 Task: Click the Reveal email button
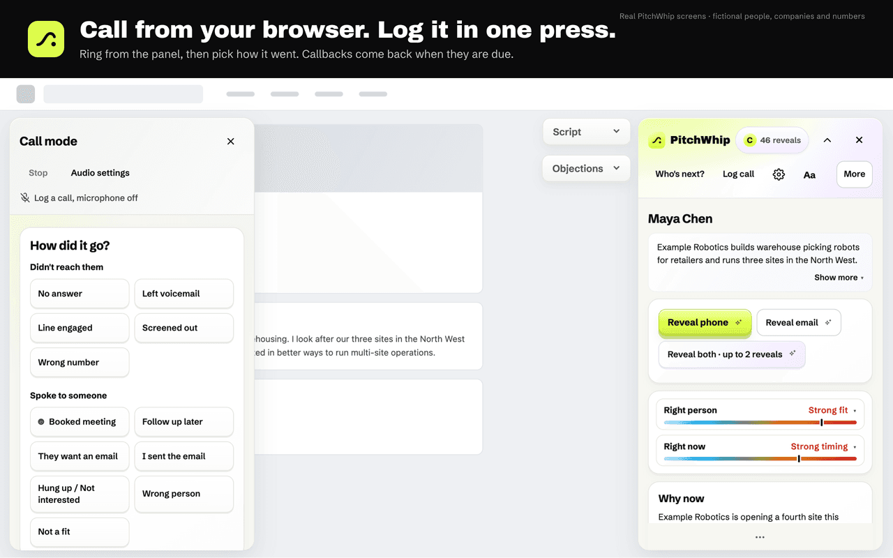(799, 322)
